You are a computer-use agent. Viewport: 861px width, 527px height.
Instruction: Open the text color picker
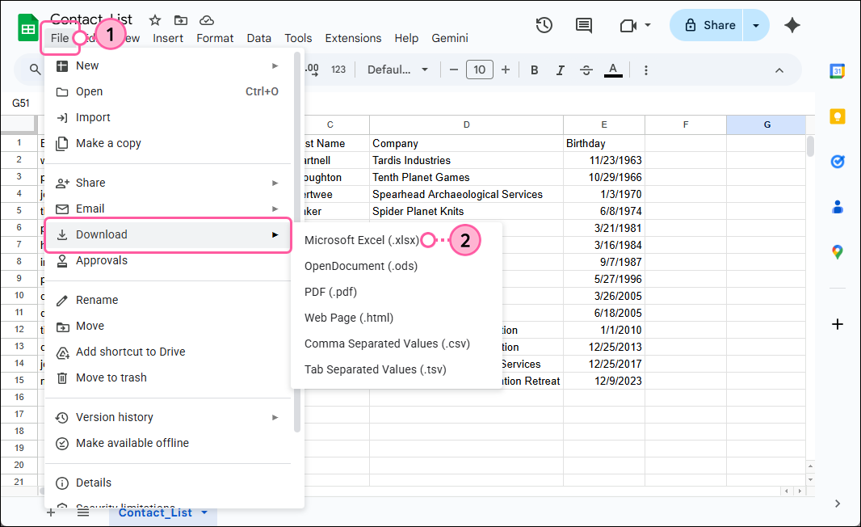(613, 70)
